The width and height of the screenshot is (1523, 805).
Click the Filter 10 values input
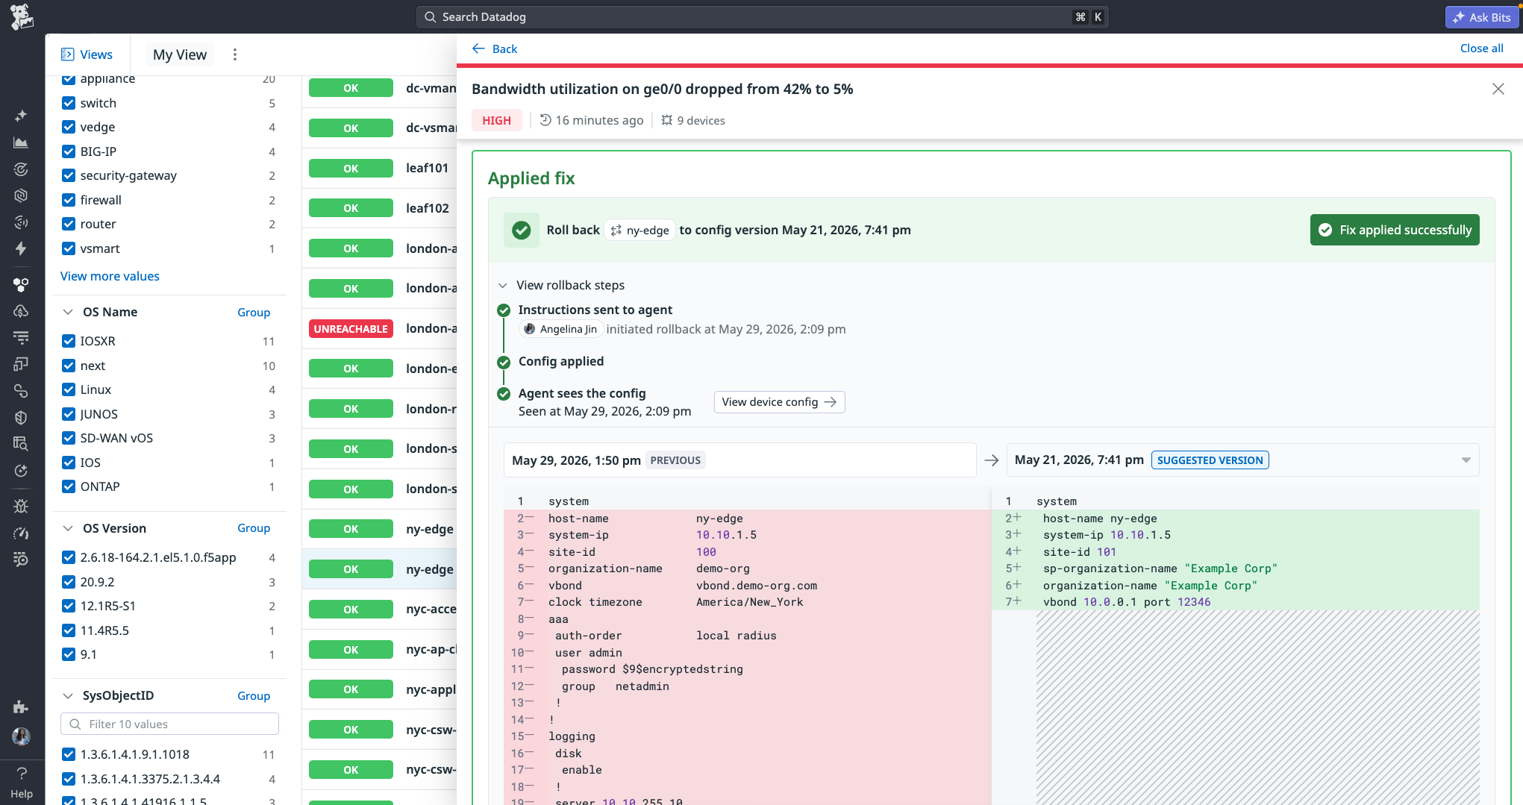169,724
